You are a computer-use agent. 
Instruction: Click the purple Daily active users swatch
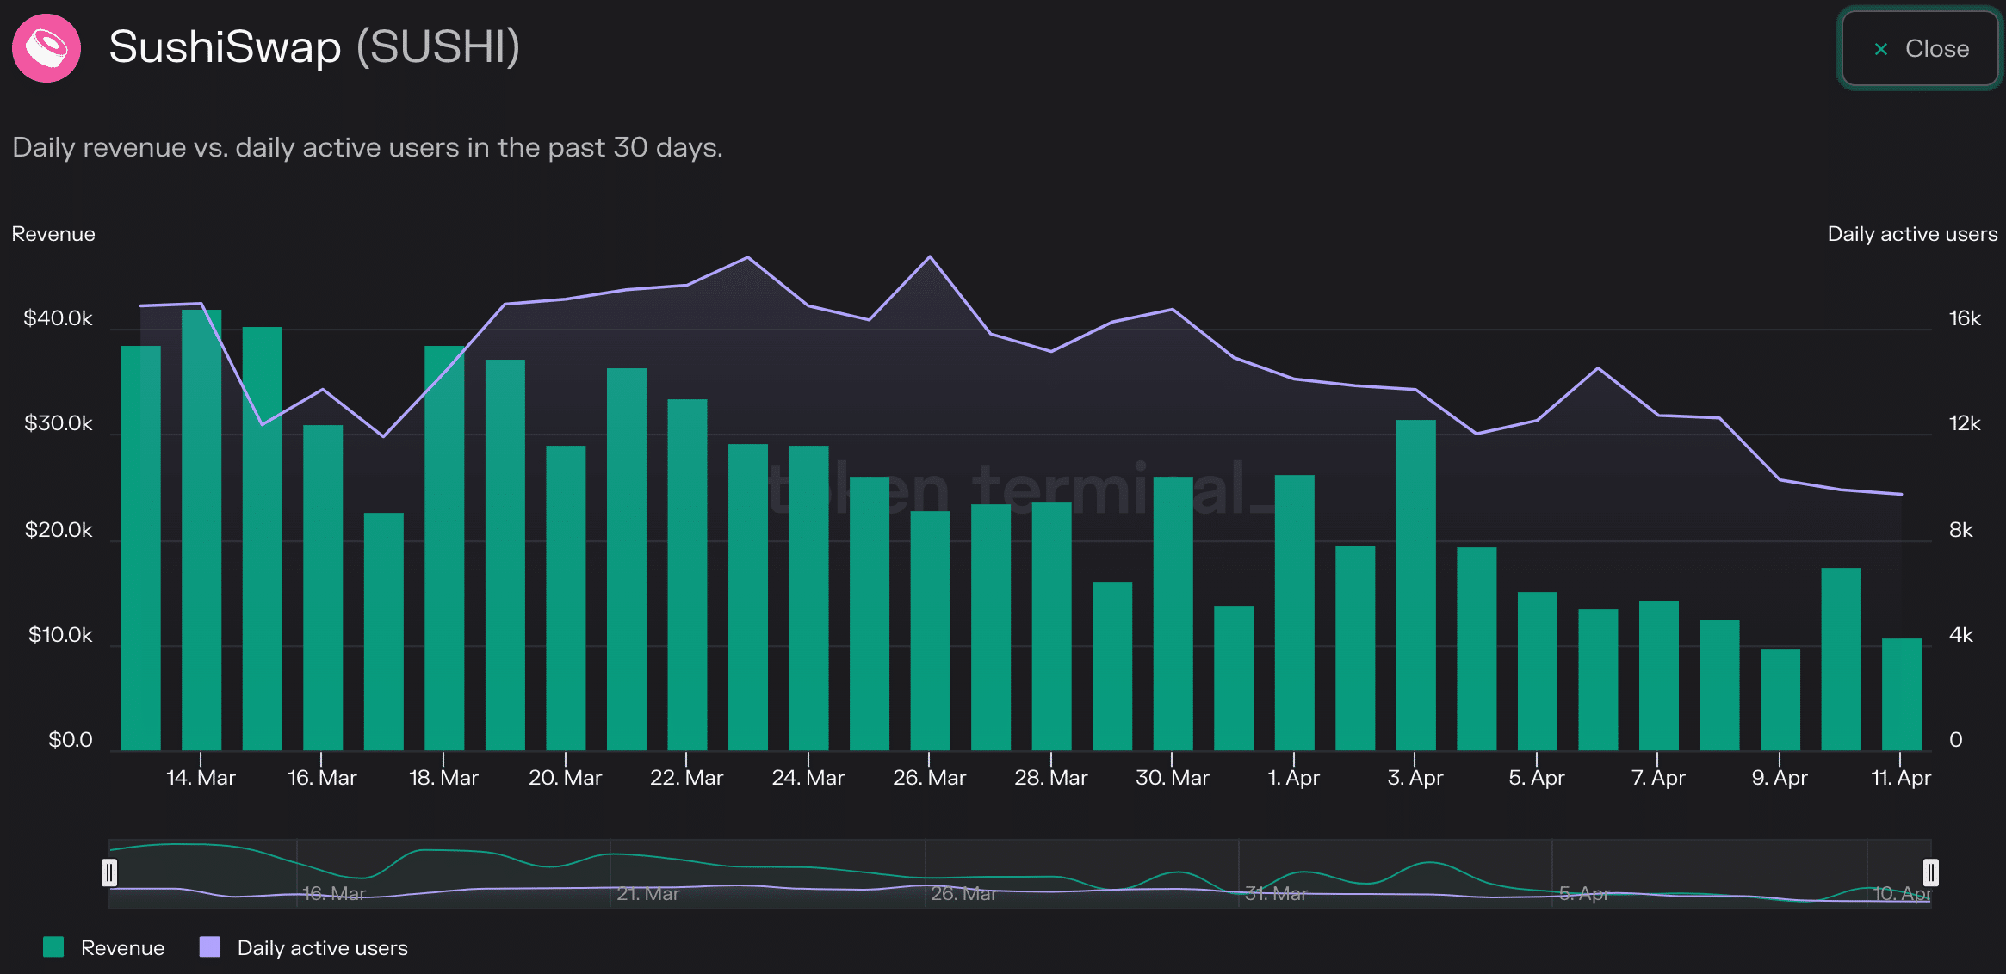click(209, 946)
